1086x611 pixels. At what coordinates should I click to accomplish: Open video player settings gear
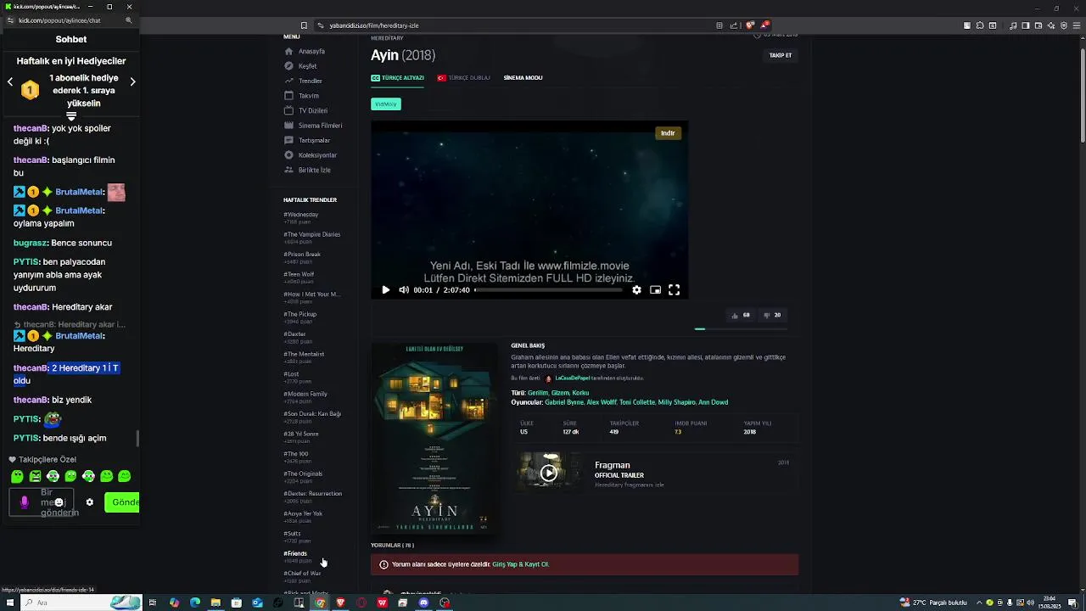(636, 290)
